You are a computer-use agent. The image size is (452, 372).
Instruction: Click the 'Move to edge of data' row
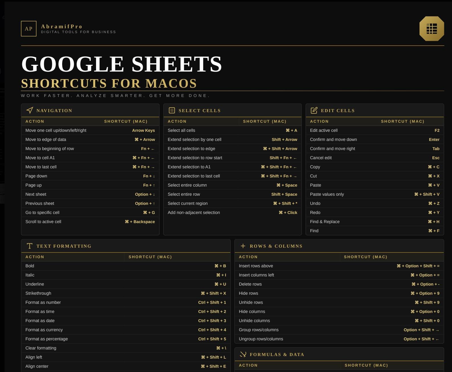click(x=90, y=139)
